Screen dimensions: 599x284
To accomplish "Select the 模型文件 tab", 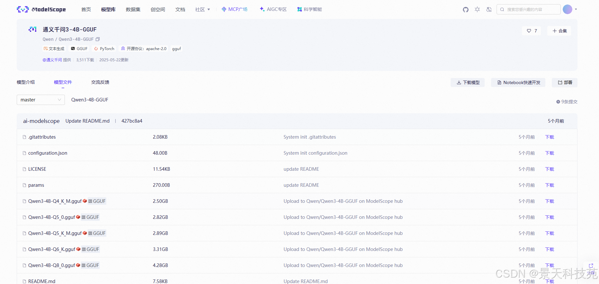I will pos(63,82).
